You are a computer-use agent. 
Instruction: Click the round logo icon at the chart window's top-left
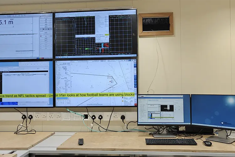pos(56,62)
